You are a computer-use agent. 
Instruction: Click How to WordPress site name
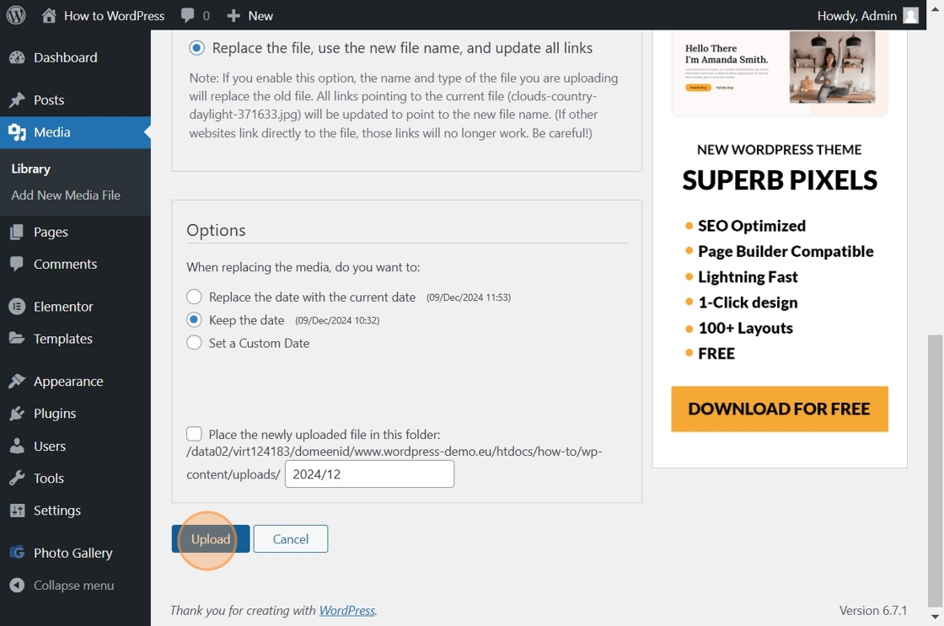pyautogui.click(x=115, y=16)
